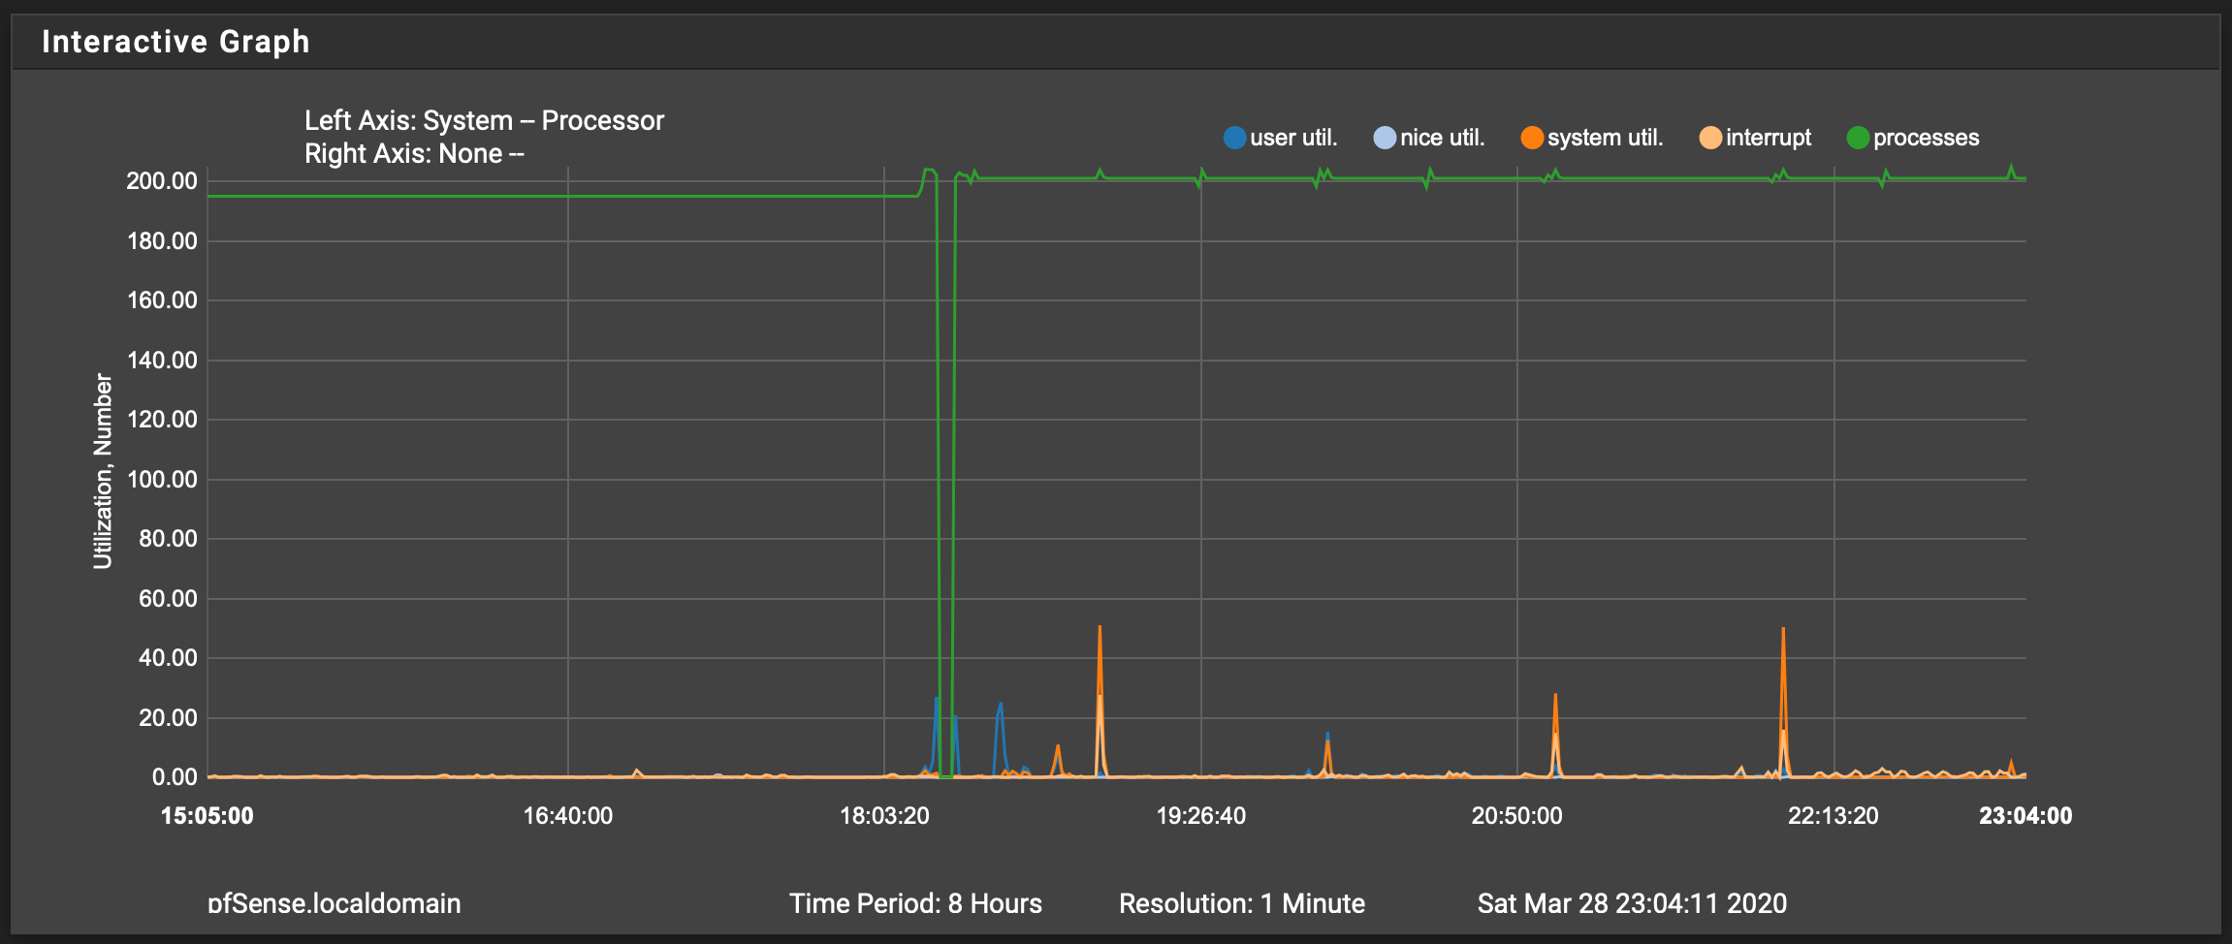
Task: Click the 20:50:00 time axis label
Action: coord(1516,816)
